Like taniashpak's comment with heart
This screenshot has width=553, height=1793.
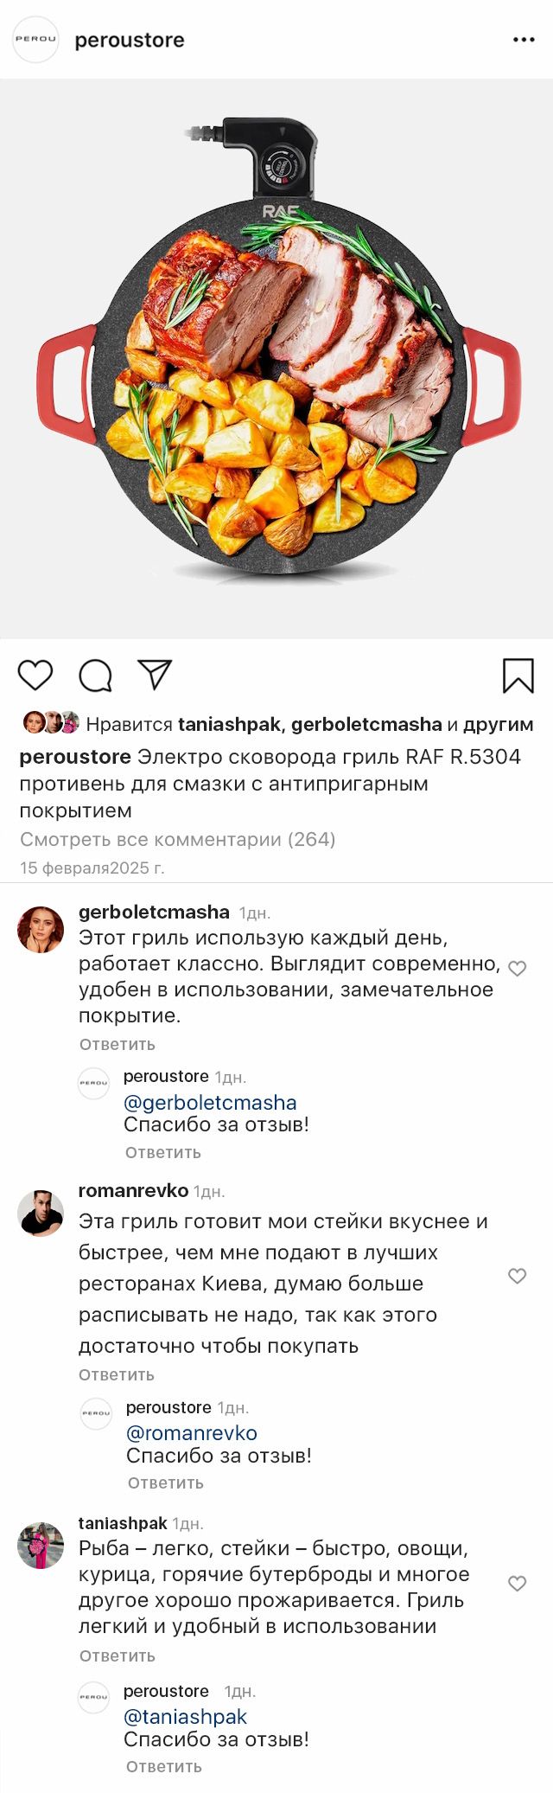point(518,1583)
